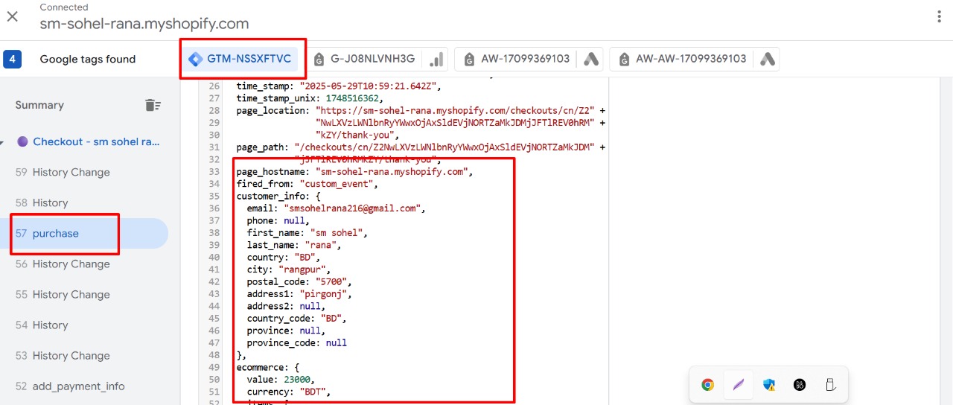Click the email value smsohelrana216@gmail.com
Image resolution: width=953 pixels, height=405 pixels.
click(x=353, y=208)
